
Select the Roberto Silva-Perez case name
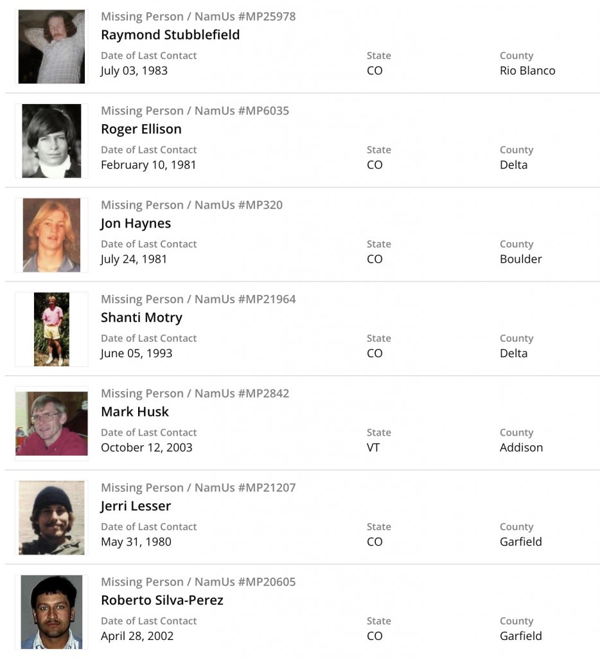162,600
